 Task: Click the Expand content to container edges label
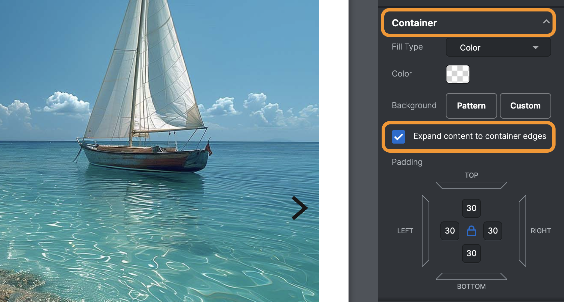[x=480, y=136]
